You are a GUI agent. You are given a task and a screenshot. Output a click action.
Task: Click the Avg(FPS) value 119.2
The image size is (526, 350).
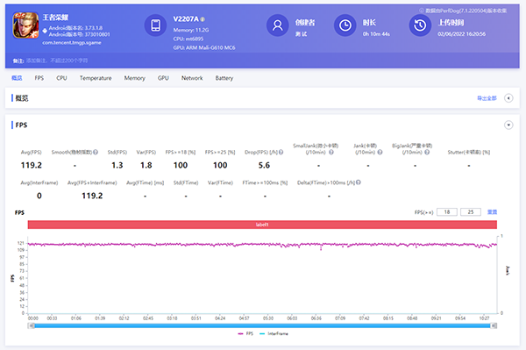(x=32, y=165)
